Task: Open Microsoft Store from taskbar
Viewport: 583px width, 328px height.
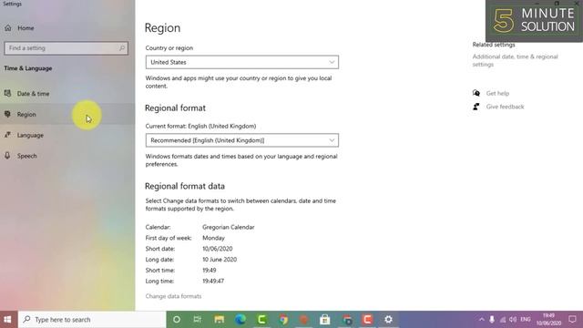Action: (x=325, y=320)
